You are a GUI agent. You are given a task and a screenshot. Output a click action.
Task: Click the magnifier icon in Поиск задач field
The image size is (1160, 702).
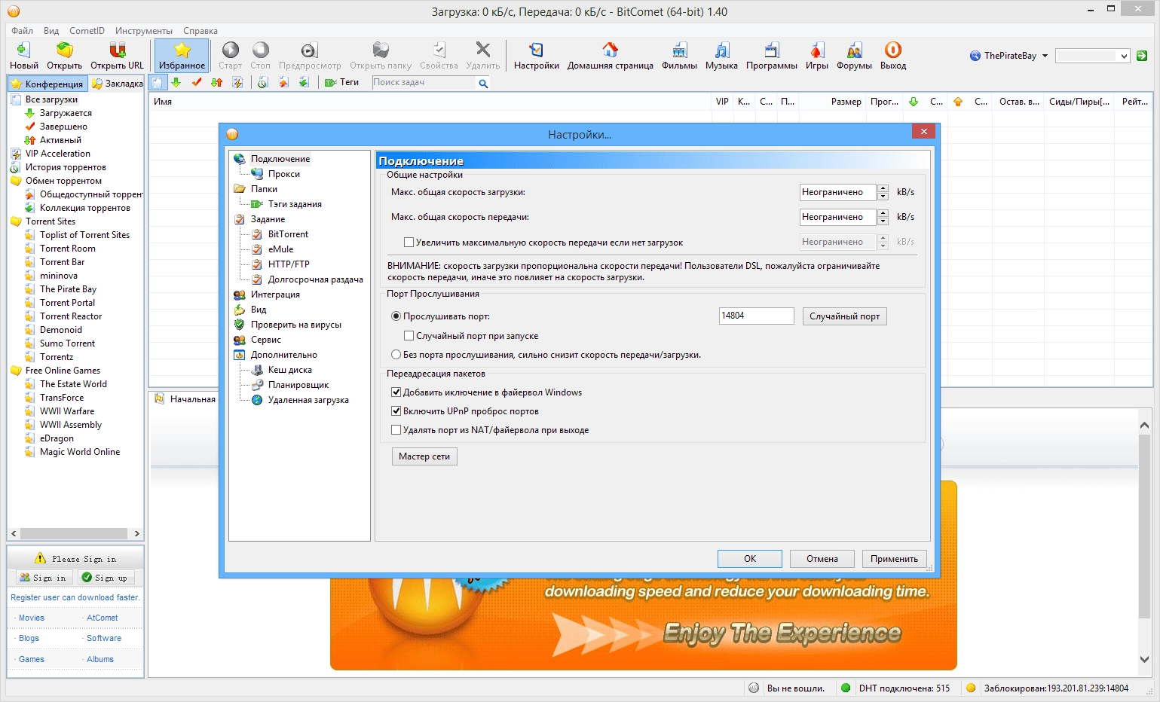(483, 83)
